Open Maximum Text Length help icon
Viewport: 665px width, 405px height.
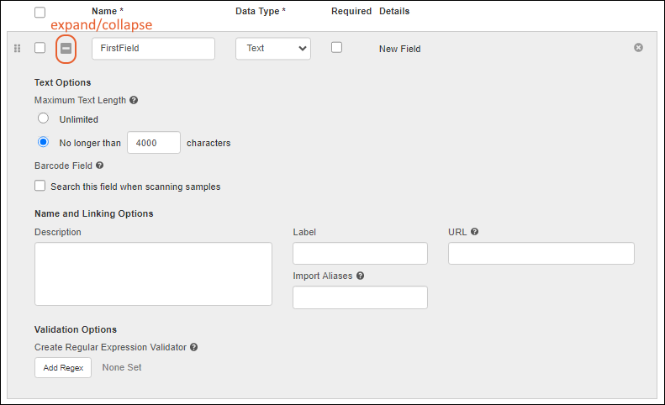pos(134,100)
